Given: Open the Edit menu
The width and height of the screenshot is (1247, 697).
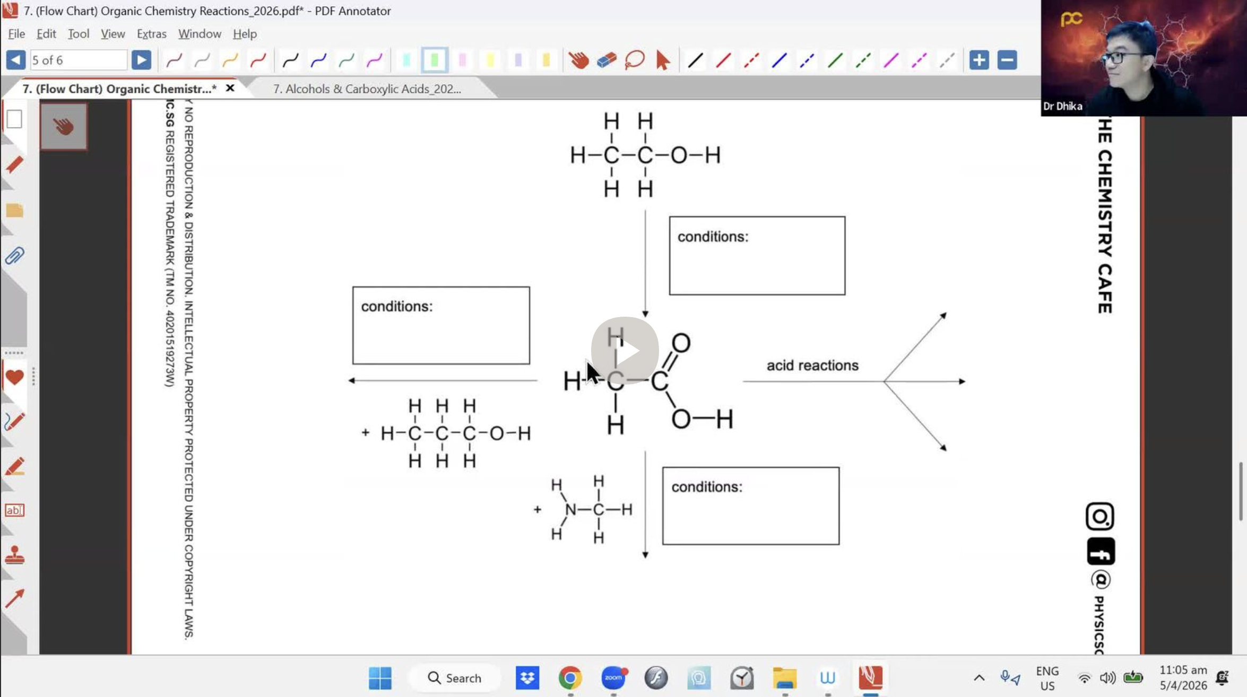Looking at the screenshot, I should pos(46,33).
